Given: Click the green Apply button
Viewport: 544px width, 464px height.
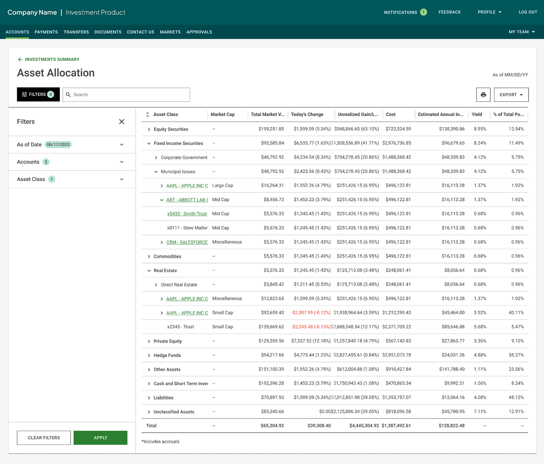Looking at the screenshot, I should pyautogui.click(x=100, y=438).
